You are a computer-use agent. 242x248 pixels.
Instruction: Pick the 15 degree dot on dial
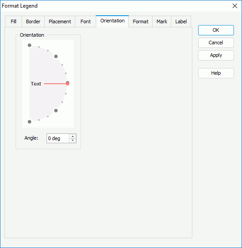click(x=66, y=73)
